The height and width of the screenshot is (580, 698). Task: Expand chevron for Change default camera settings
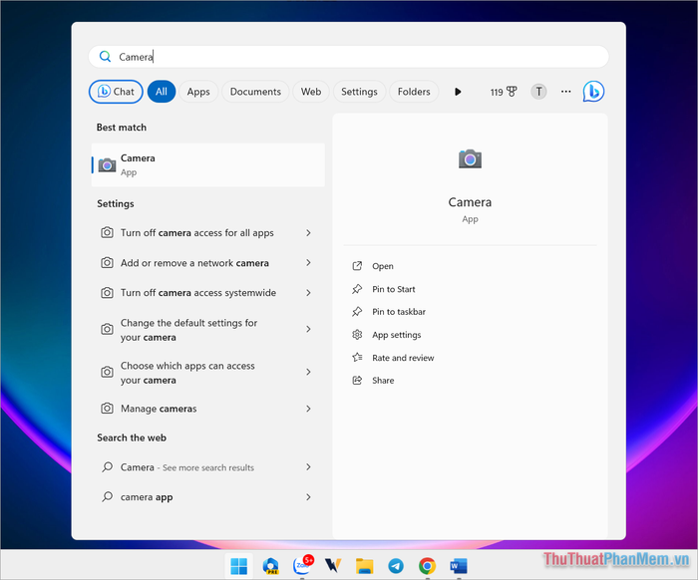308,329
